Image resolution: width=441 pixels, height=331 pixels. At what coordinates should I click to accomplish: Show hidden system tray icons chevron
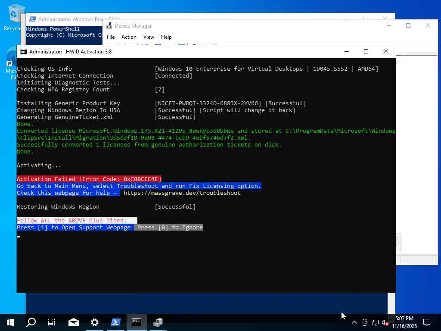click(x=354, y=322)
